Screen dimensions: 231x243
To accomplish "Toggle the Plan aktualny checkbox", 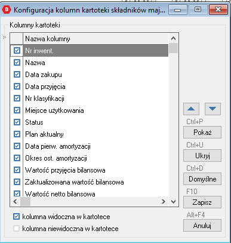I will point(17,134).
